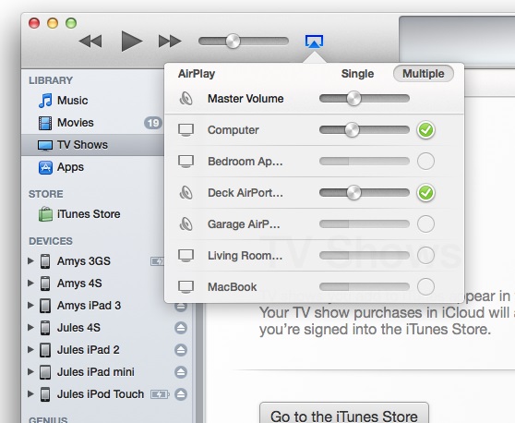Zoom iTunes with the green button
The height and width of the screenshot is (423, 515).
71,23
